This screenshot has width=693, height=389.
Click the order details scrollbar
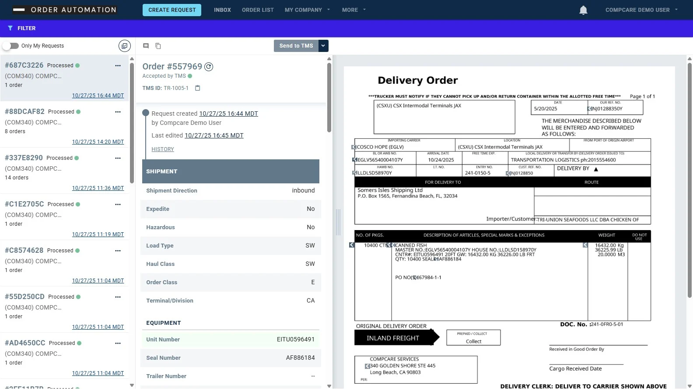coord(329,97)
